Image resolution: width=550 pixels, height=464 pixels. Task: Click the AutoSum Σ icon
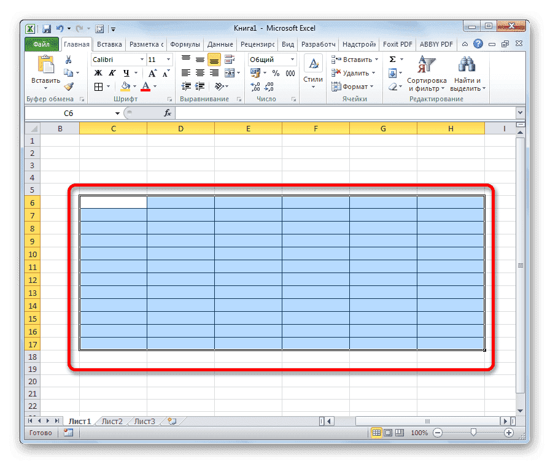click(392, 59)
